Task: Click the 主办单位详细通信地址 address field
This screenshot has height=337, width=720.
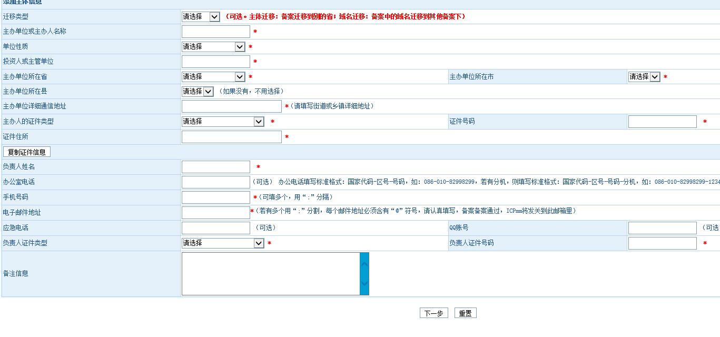Action: tap(231, 106)
